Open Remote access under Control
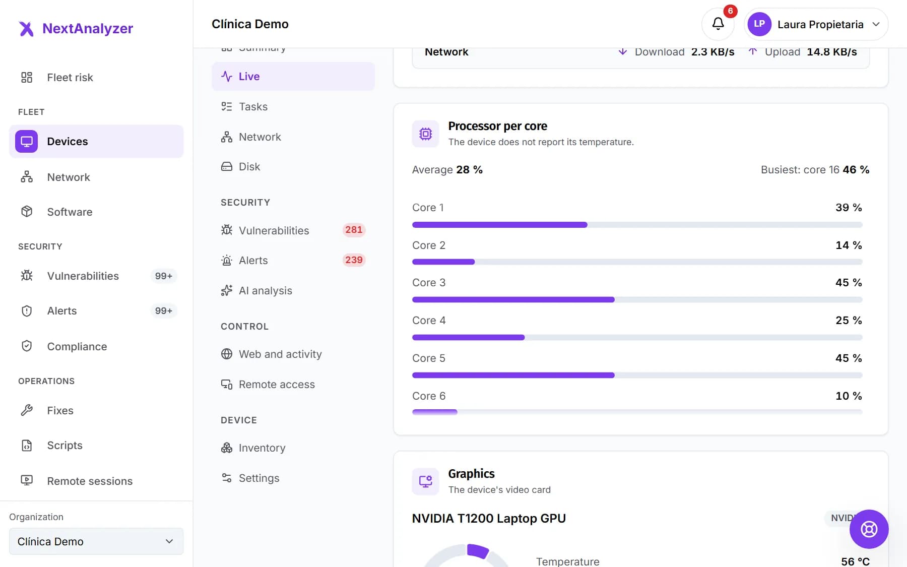The image size is (907, 567). pyautogui.click(x=293, y=384)
